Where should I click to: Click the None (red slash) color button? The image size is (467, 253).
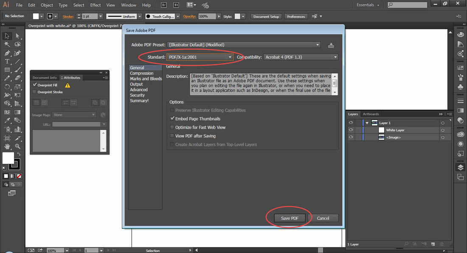[19, 176]
